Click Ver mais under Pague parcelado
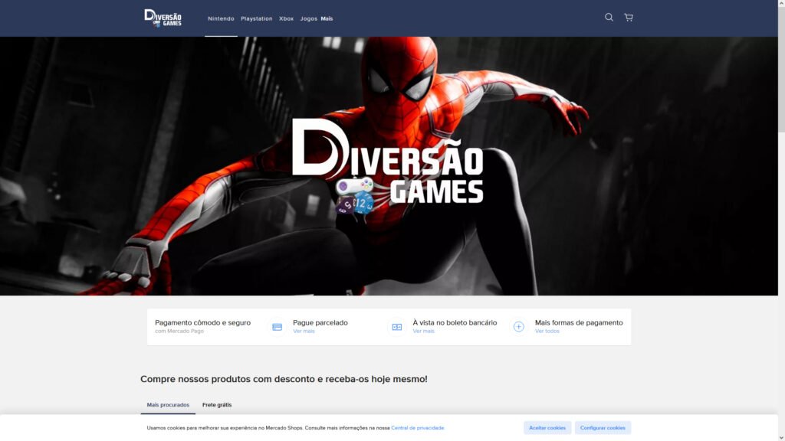This screenshot has width=785, height=441. 304,332
